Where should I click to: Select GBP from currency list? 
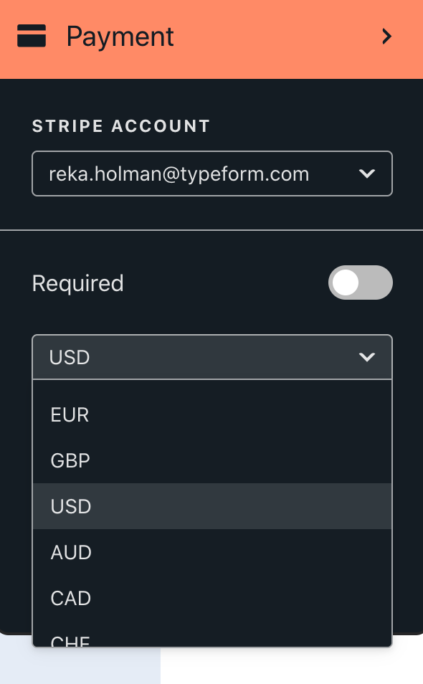(212, 460)
